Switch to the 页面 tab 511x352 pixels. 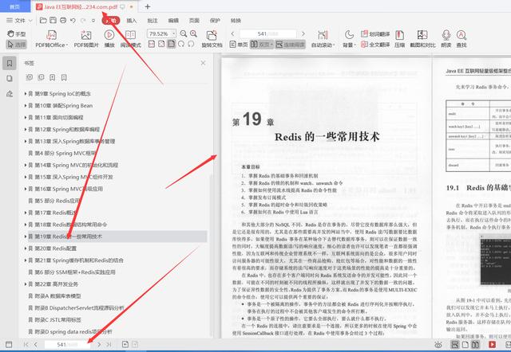(194, 21)
